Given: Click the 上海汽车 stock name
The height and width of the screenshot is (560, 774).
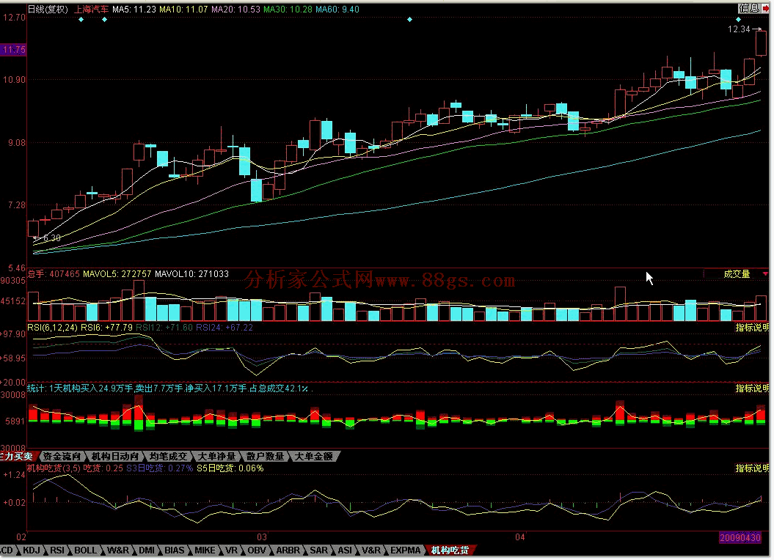Looking at the screenshot, I should coord(91,10).
